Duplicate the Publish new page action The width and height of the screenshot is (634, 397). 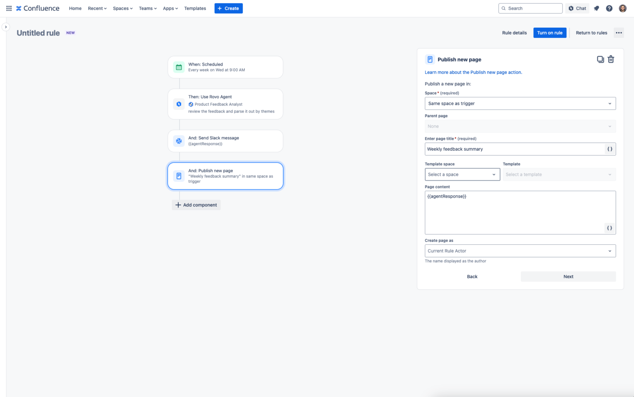tap(600, 59)
